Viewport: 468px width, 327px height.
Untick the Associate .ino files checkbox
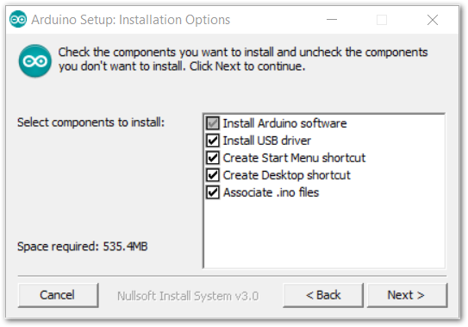[x=213, y=192]
